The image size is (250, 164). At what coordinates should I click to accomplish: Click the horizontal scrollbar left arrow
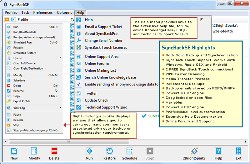[x=6, y=141]
